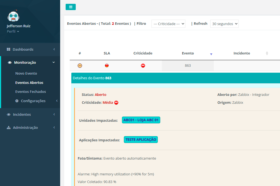This screenshot has width=280, height=186.
Task: Open the Novo Evento page
Action: coord(26,73)
